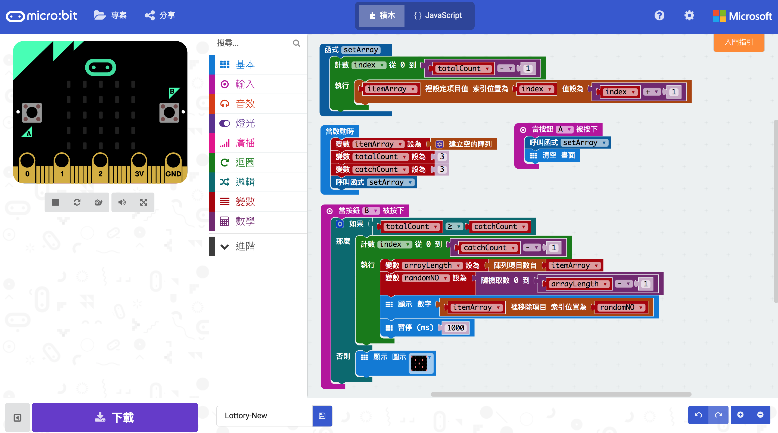Image resolution: width=778 pixels, height=433 pixels.
Task: Click the horizontal workspace scrollbar
Action: coord(561,394)
